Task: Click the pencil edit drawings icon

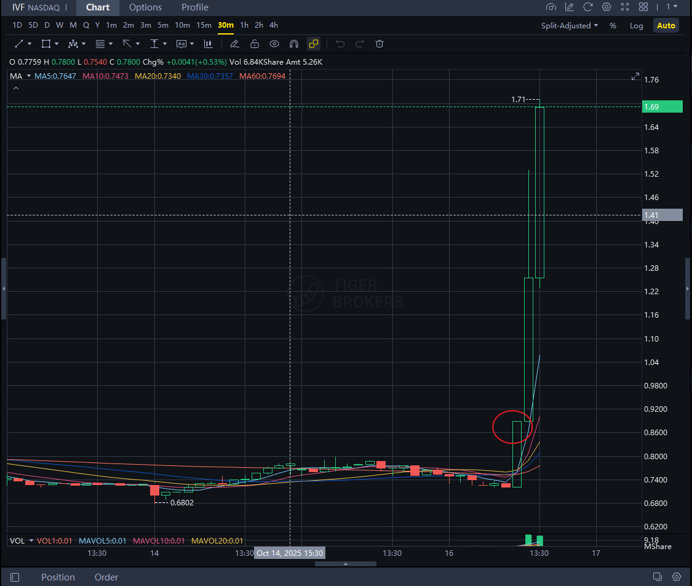Action: (x=234, y=44)
